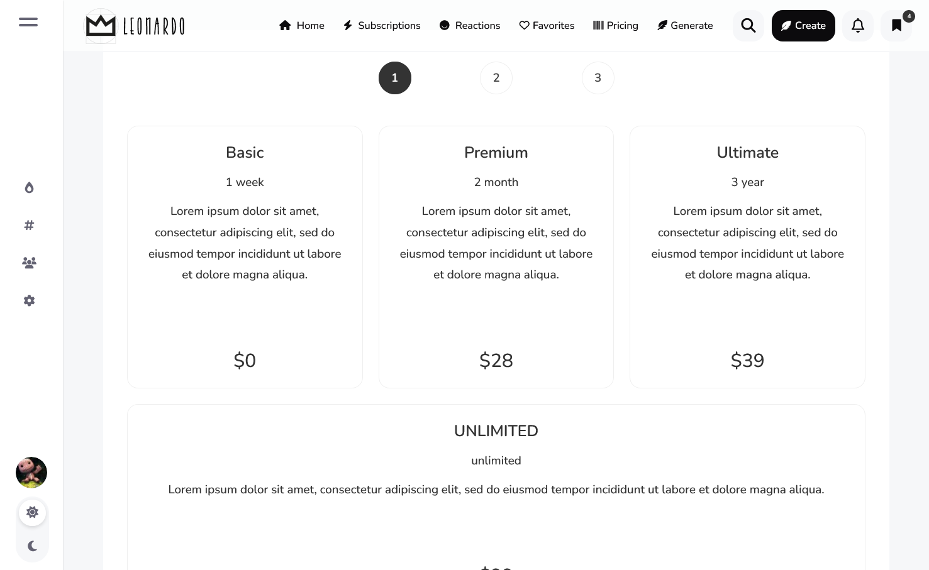929x570 pixels.
Task: Open bookmarks with badge 4
Action: [x=896, y=26]
